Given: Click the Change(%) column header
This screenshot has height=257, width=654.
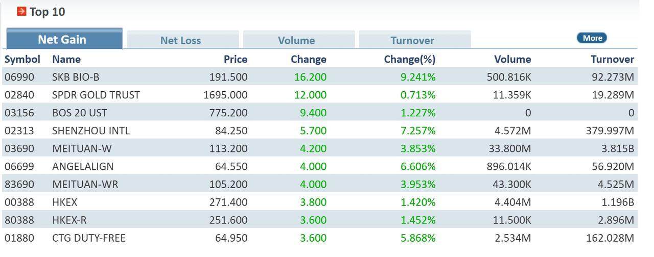Looking at the screenshot, I should (x=409, y=59).
